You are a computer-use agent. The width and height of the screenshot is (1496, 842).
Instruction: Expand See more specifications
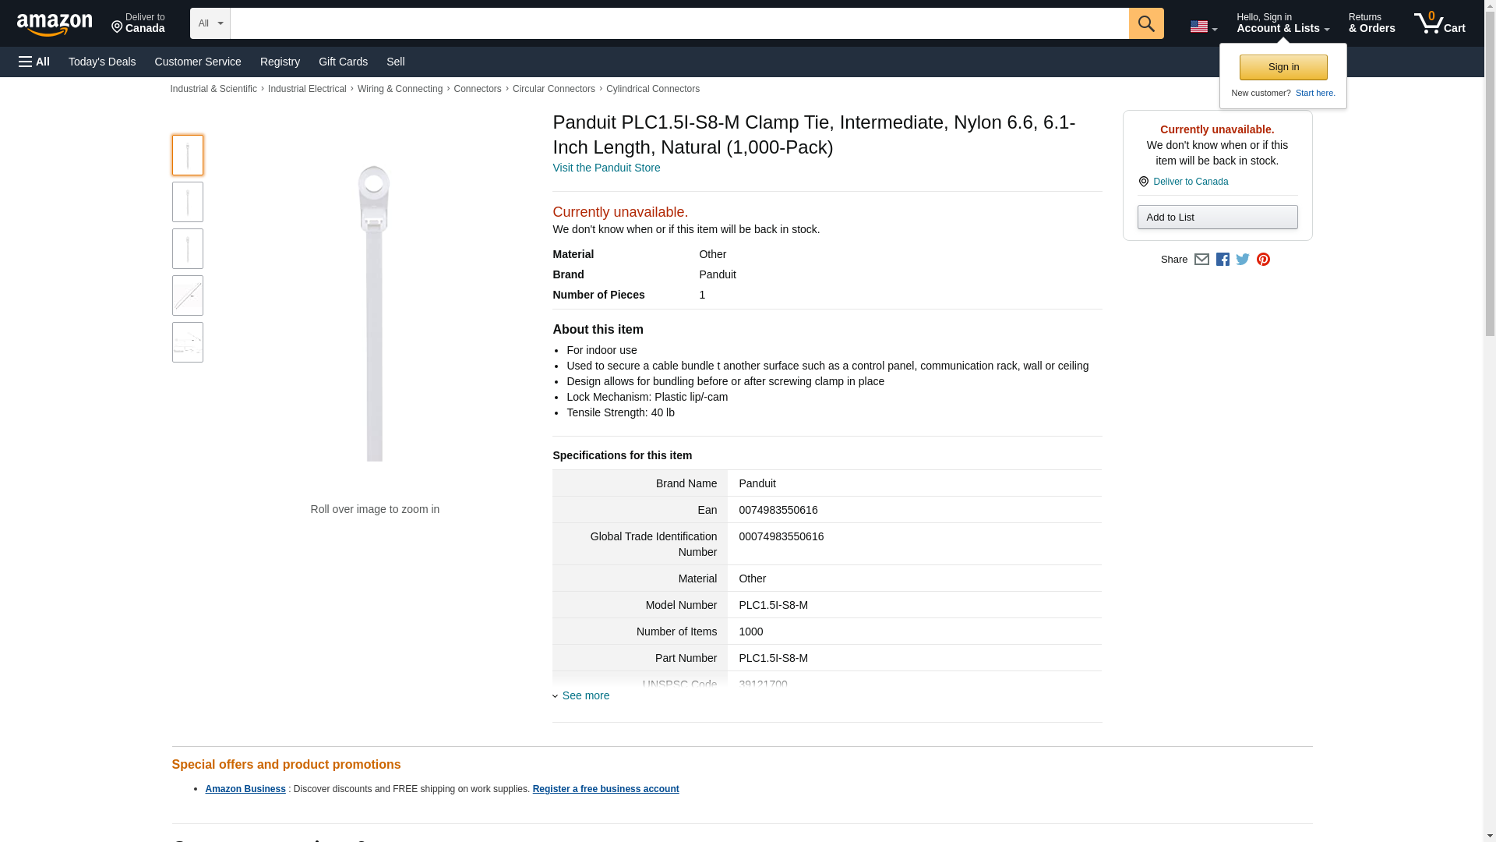(x=585, y=695)
